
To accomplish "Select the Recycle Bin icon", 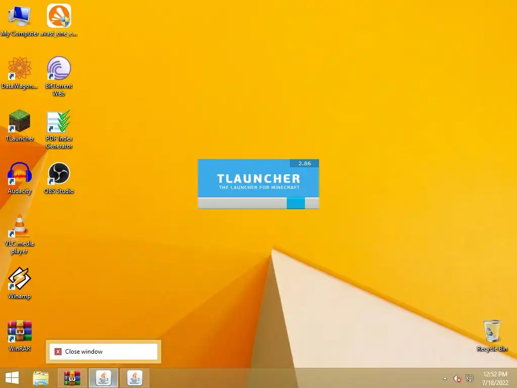I will (x=492, y=336).
